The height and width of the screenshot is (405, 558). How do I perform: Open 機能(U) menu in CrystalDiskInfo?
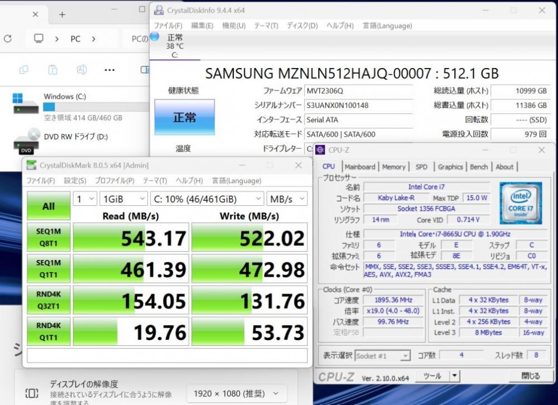pos(234,26)
